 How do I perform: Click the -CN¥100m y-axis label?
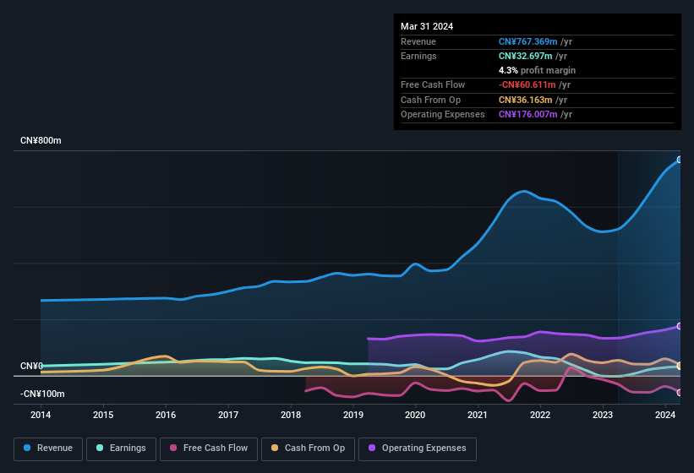tap(42, 394)
